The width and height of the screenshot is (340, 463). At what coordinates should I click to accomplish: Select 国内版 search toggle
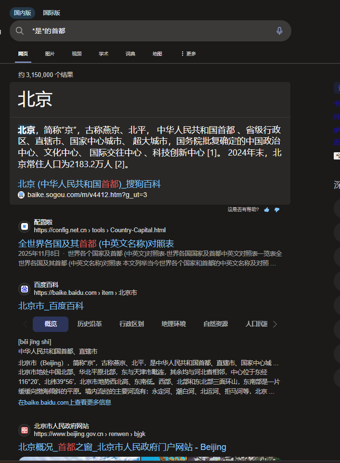23,13
